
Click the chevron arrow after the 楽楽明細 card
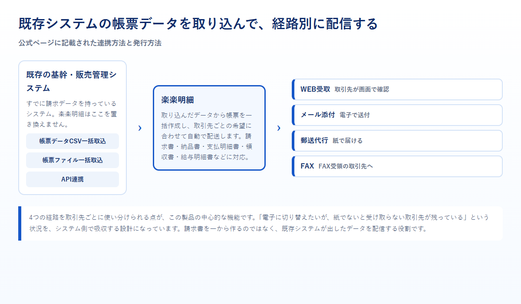point(278,128)
